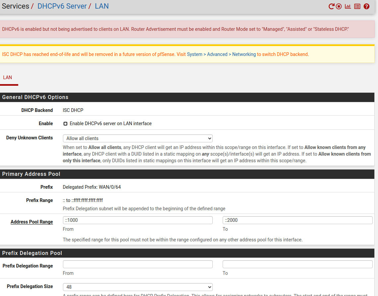
Task: Restart the DHCPv6 service icon
Action: pos(331,7)
